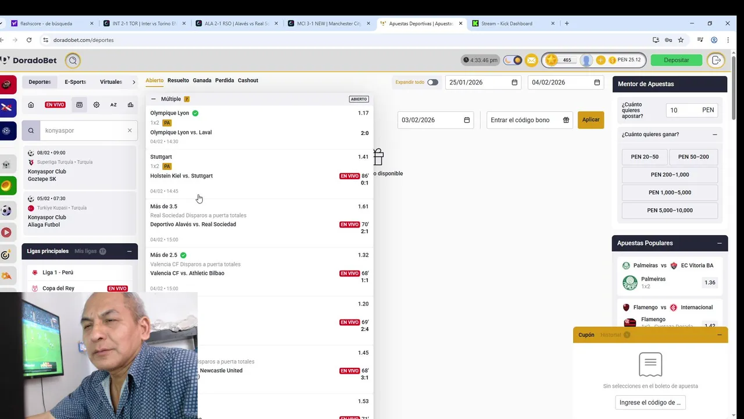The height and width of the screenshot is (419, 744).
Task: Click the bookmark star in browser address bar
Action: click(681, 40)
